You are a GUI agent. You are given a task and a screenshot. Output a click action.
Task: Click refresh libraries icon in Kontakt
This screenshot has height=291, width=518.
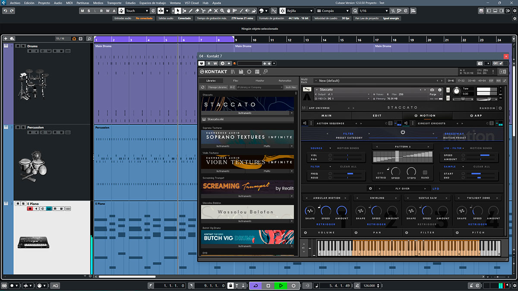(x=203, y=87)
